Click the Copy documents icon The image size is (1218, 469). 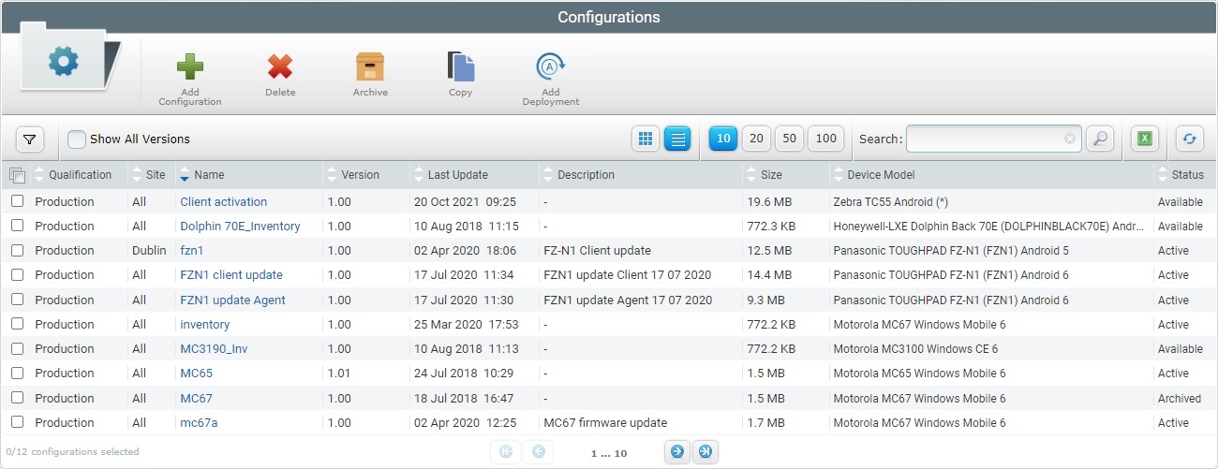point(460,66)
